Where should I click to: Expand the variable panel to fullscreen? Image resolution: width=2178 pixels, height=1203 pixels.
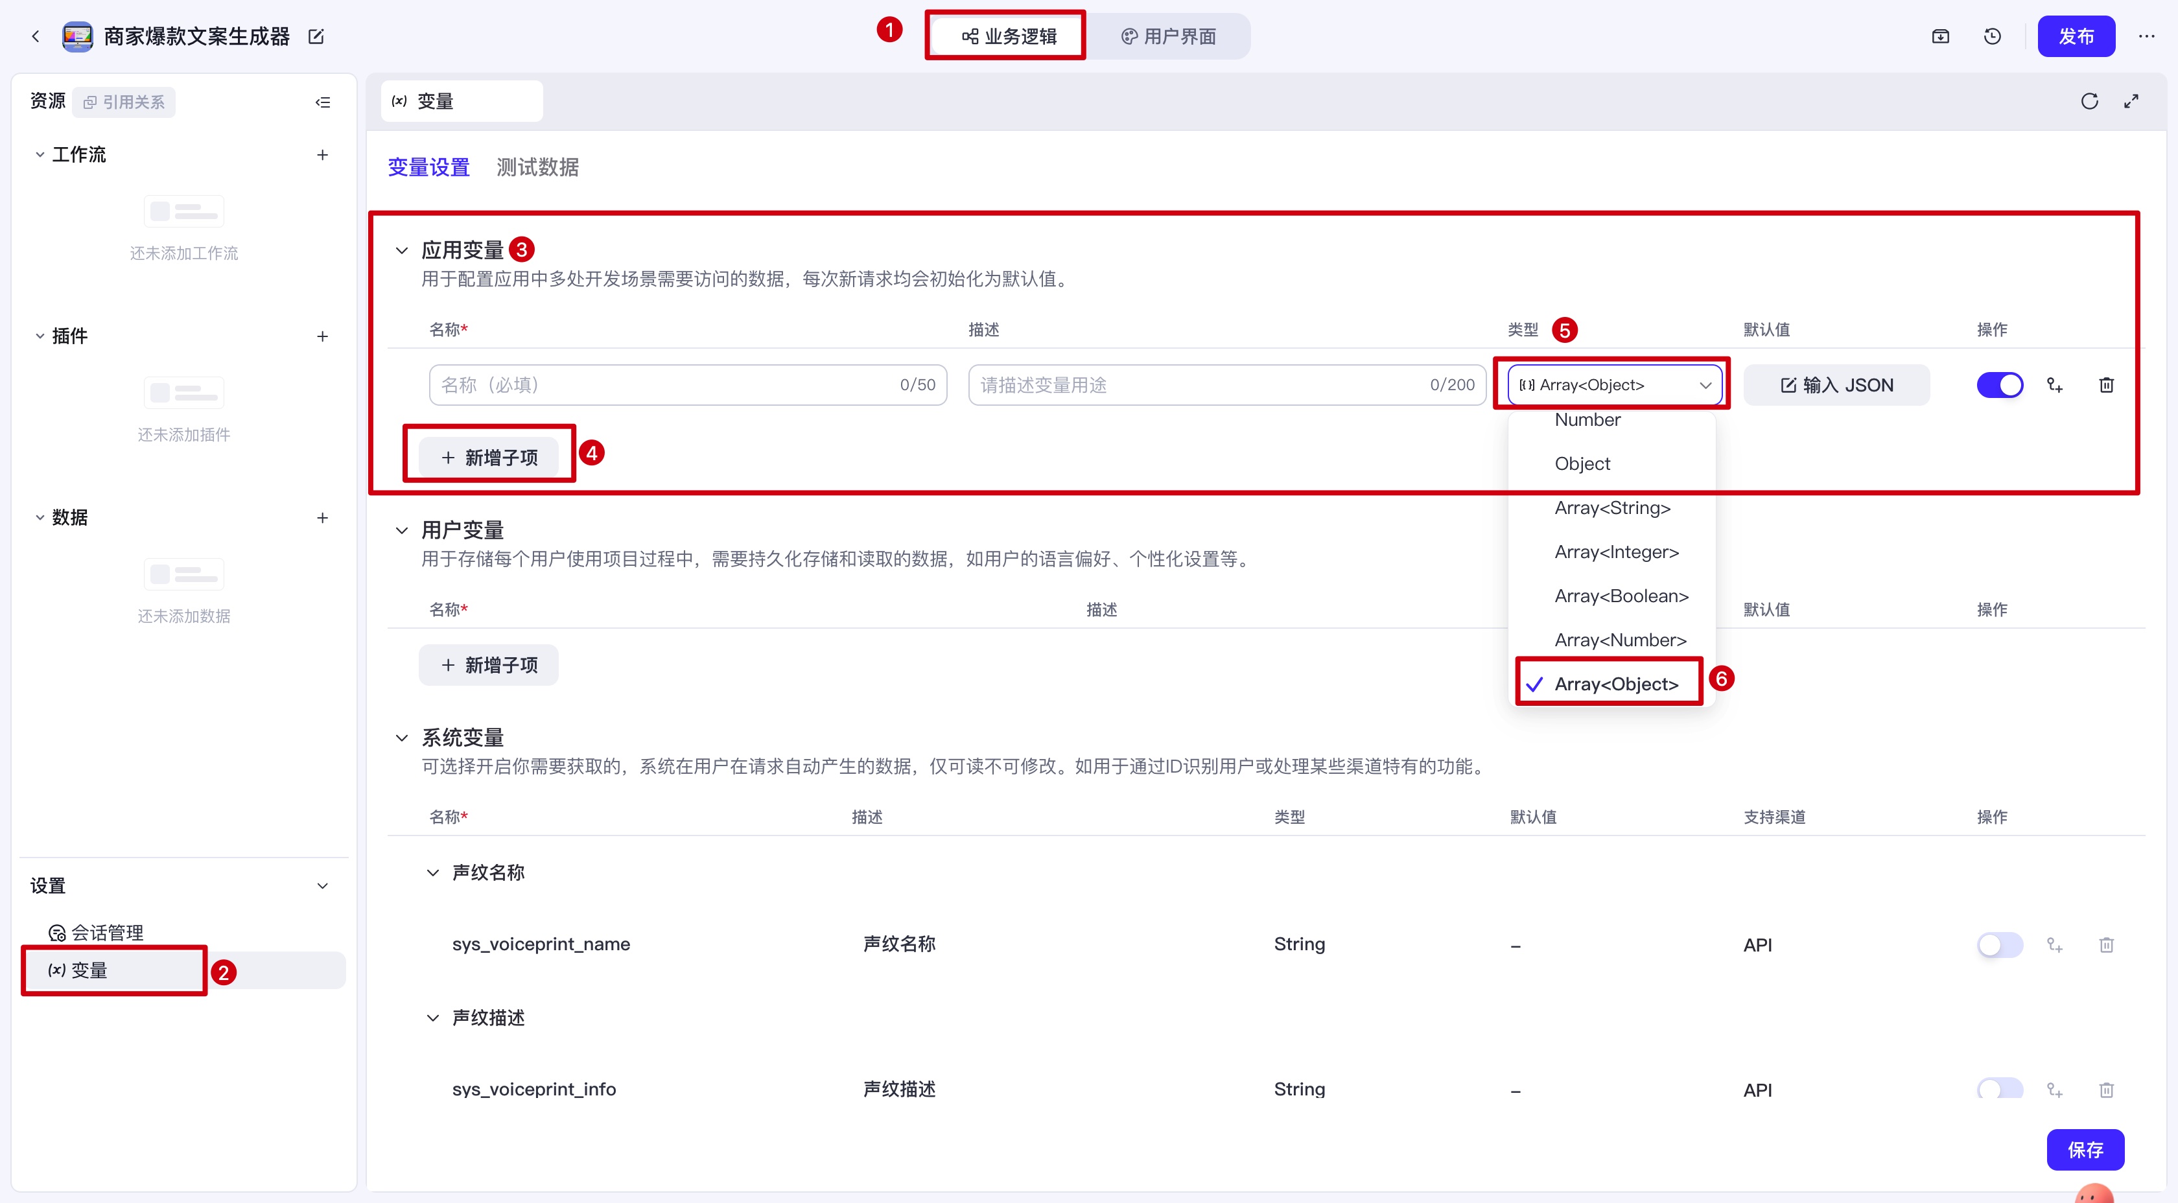coord(2131,102)
